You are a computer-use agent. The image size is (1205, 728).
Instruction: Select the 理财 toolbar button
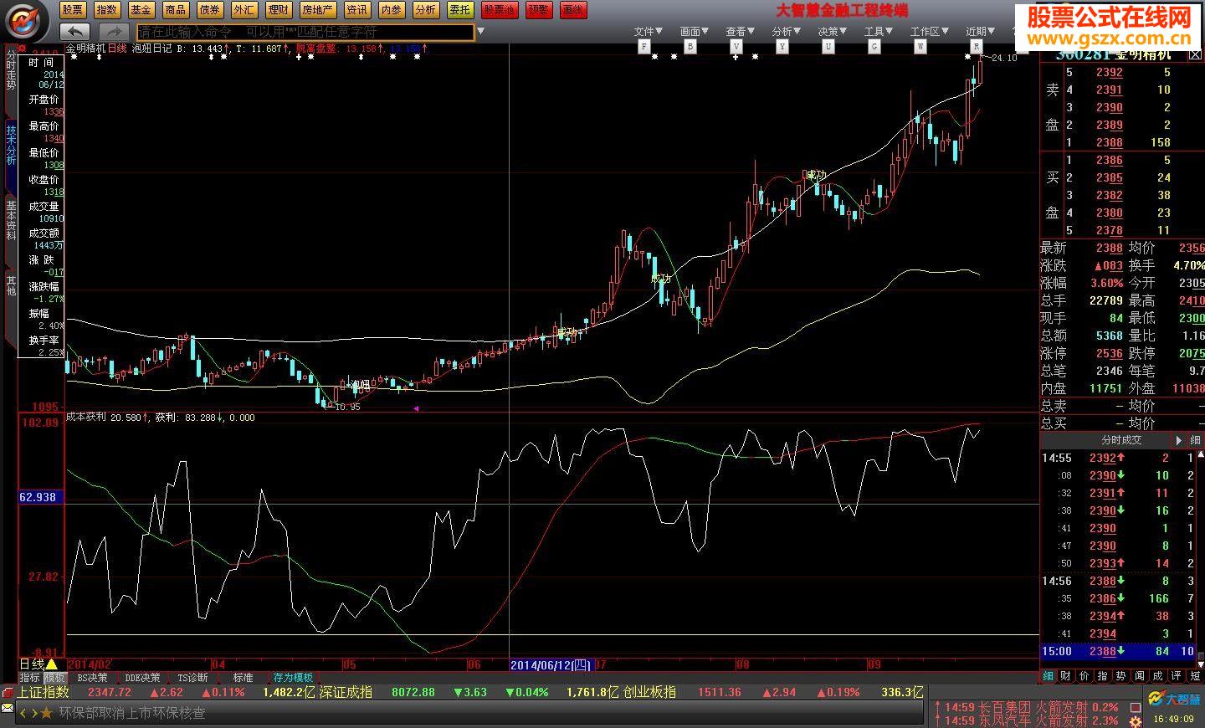pos(278,10)
